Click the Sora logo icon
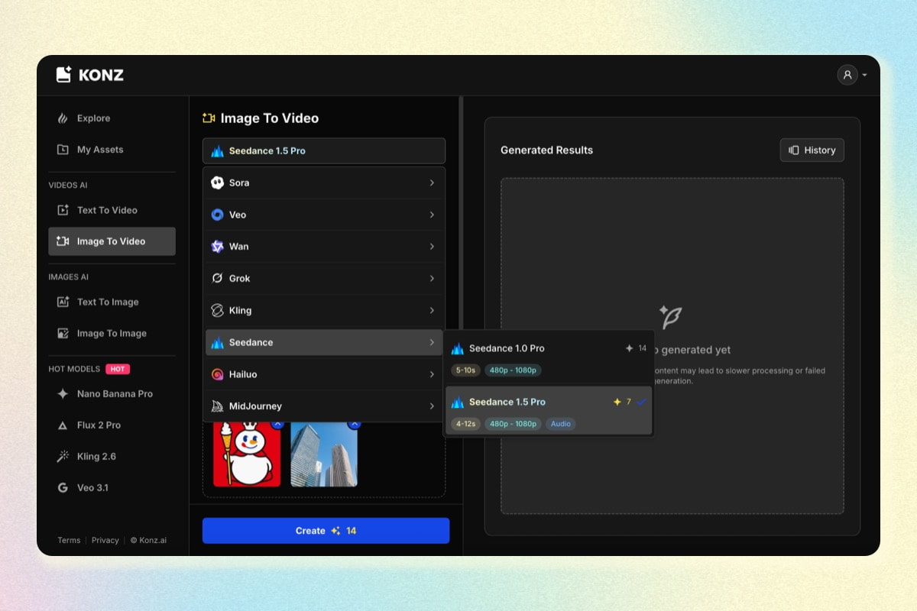The height and width of the screenshot is (611, 917). pos(217,183)
